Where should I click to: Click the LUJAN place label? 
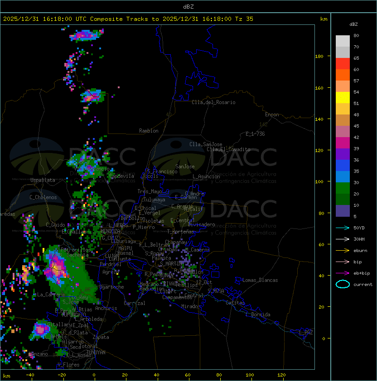tap(112, 256)
